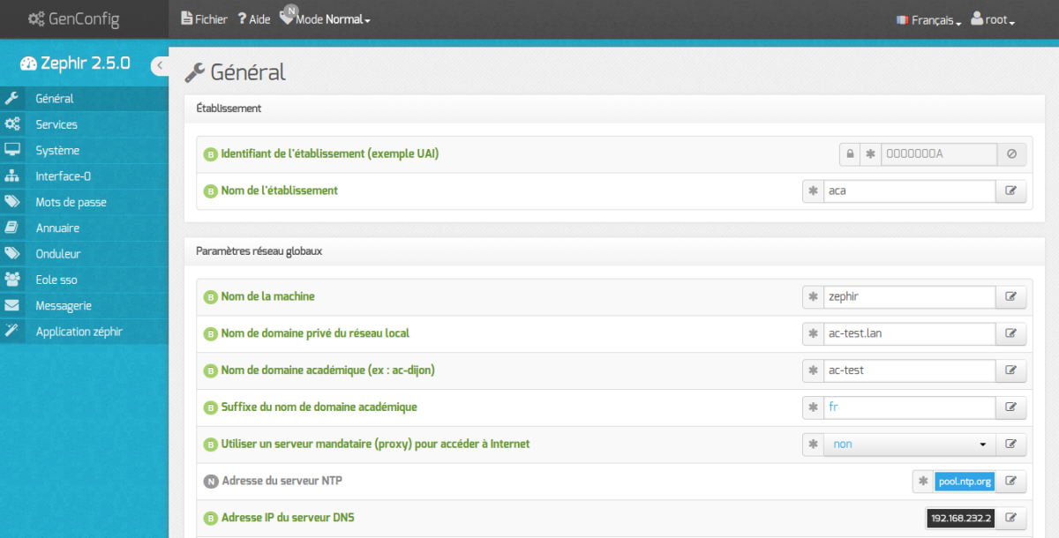1059x538 pixels.
Task: Click the Nom de la machine label
Action: point(267,296)
